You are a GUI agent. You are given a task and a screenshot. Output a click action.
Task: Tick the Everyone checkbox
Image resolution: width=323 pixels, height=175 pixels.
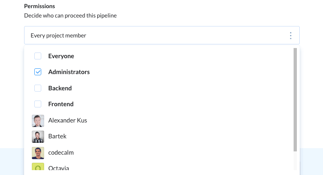[38, 56]
